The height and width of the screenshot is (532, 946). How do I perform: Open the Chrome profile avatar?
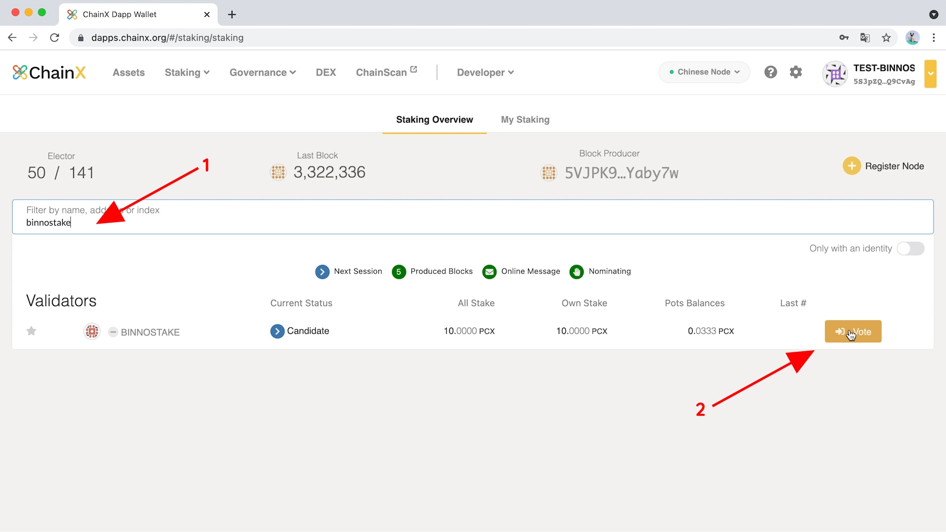[x=912, y=37]
